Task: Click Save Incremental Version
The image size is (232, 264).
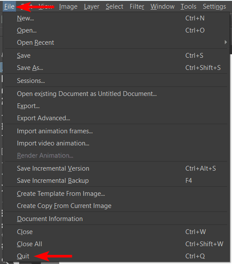Action: [x=116, y=168]
